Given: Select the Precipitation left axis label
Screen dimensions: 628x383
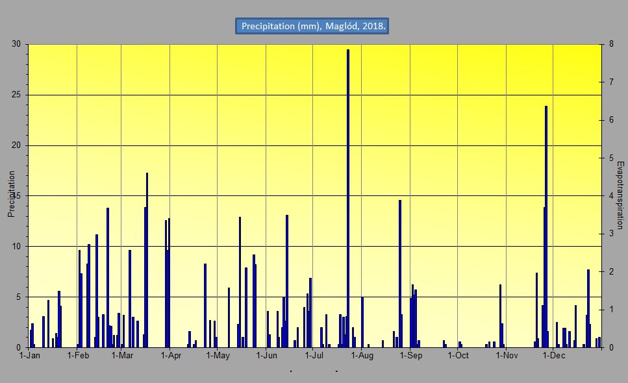Looking at the screenshot, I should 11,193.
